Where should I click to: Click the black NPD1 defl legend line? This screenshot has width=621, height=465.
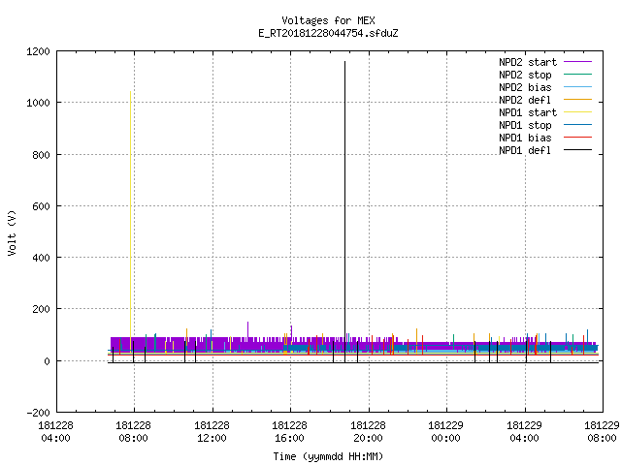pyautogui.click(x=578, y=150)
